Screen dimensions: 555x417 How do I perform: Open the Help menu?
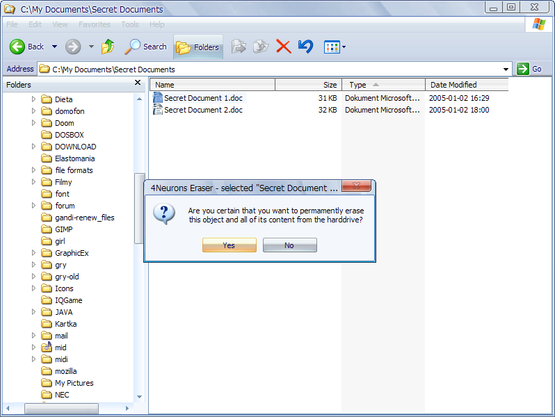(x=156, y=24)
